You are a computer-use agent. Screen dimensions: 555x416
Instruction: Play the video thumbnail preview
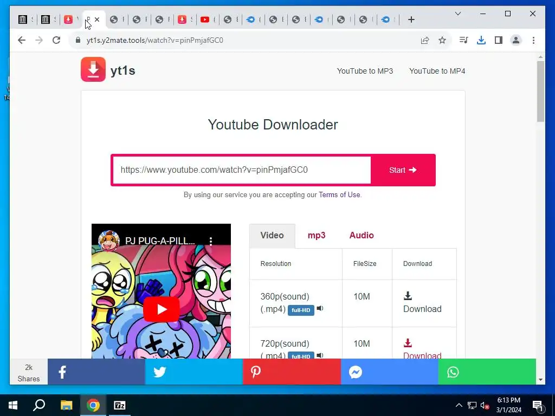pos(161,309)
